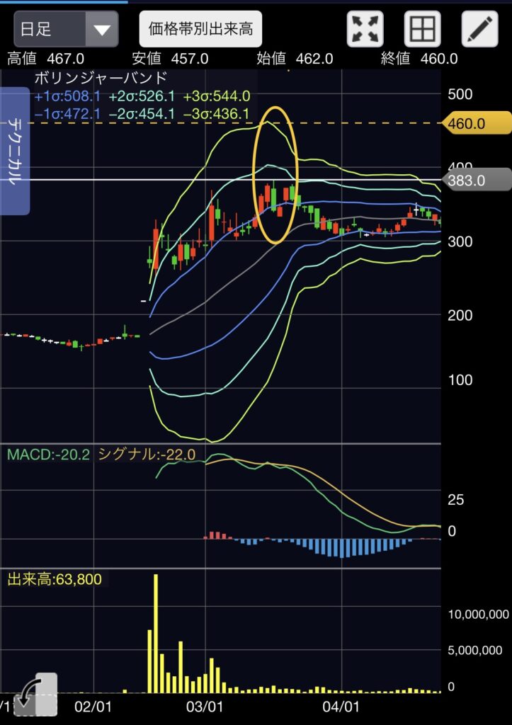Expand the chart to fullscreen

coord(365,29)
